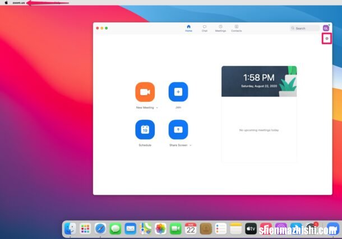This screenshot has width=342, height=239.
Task: Maximize the Zoom window with green button
Action: (x=107, y=28)
